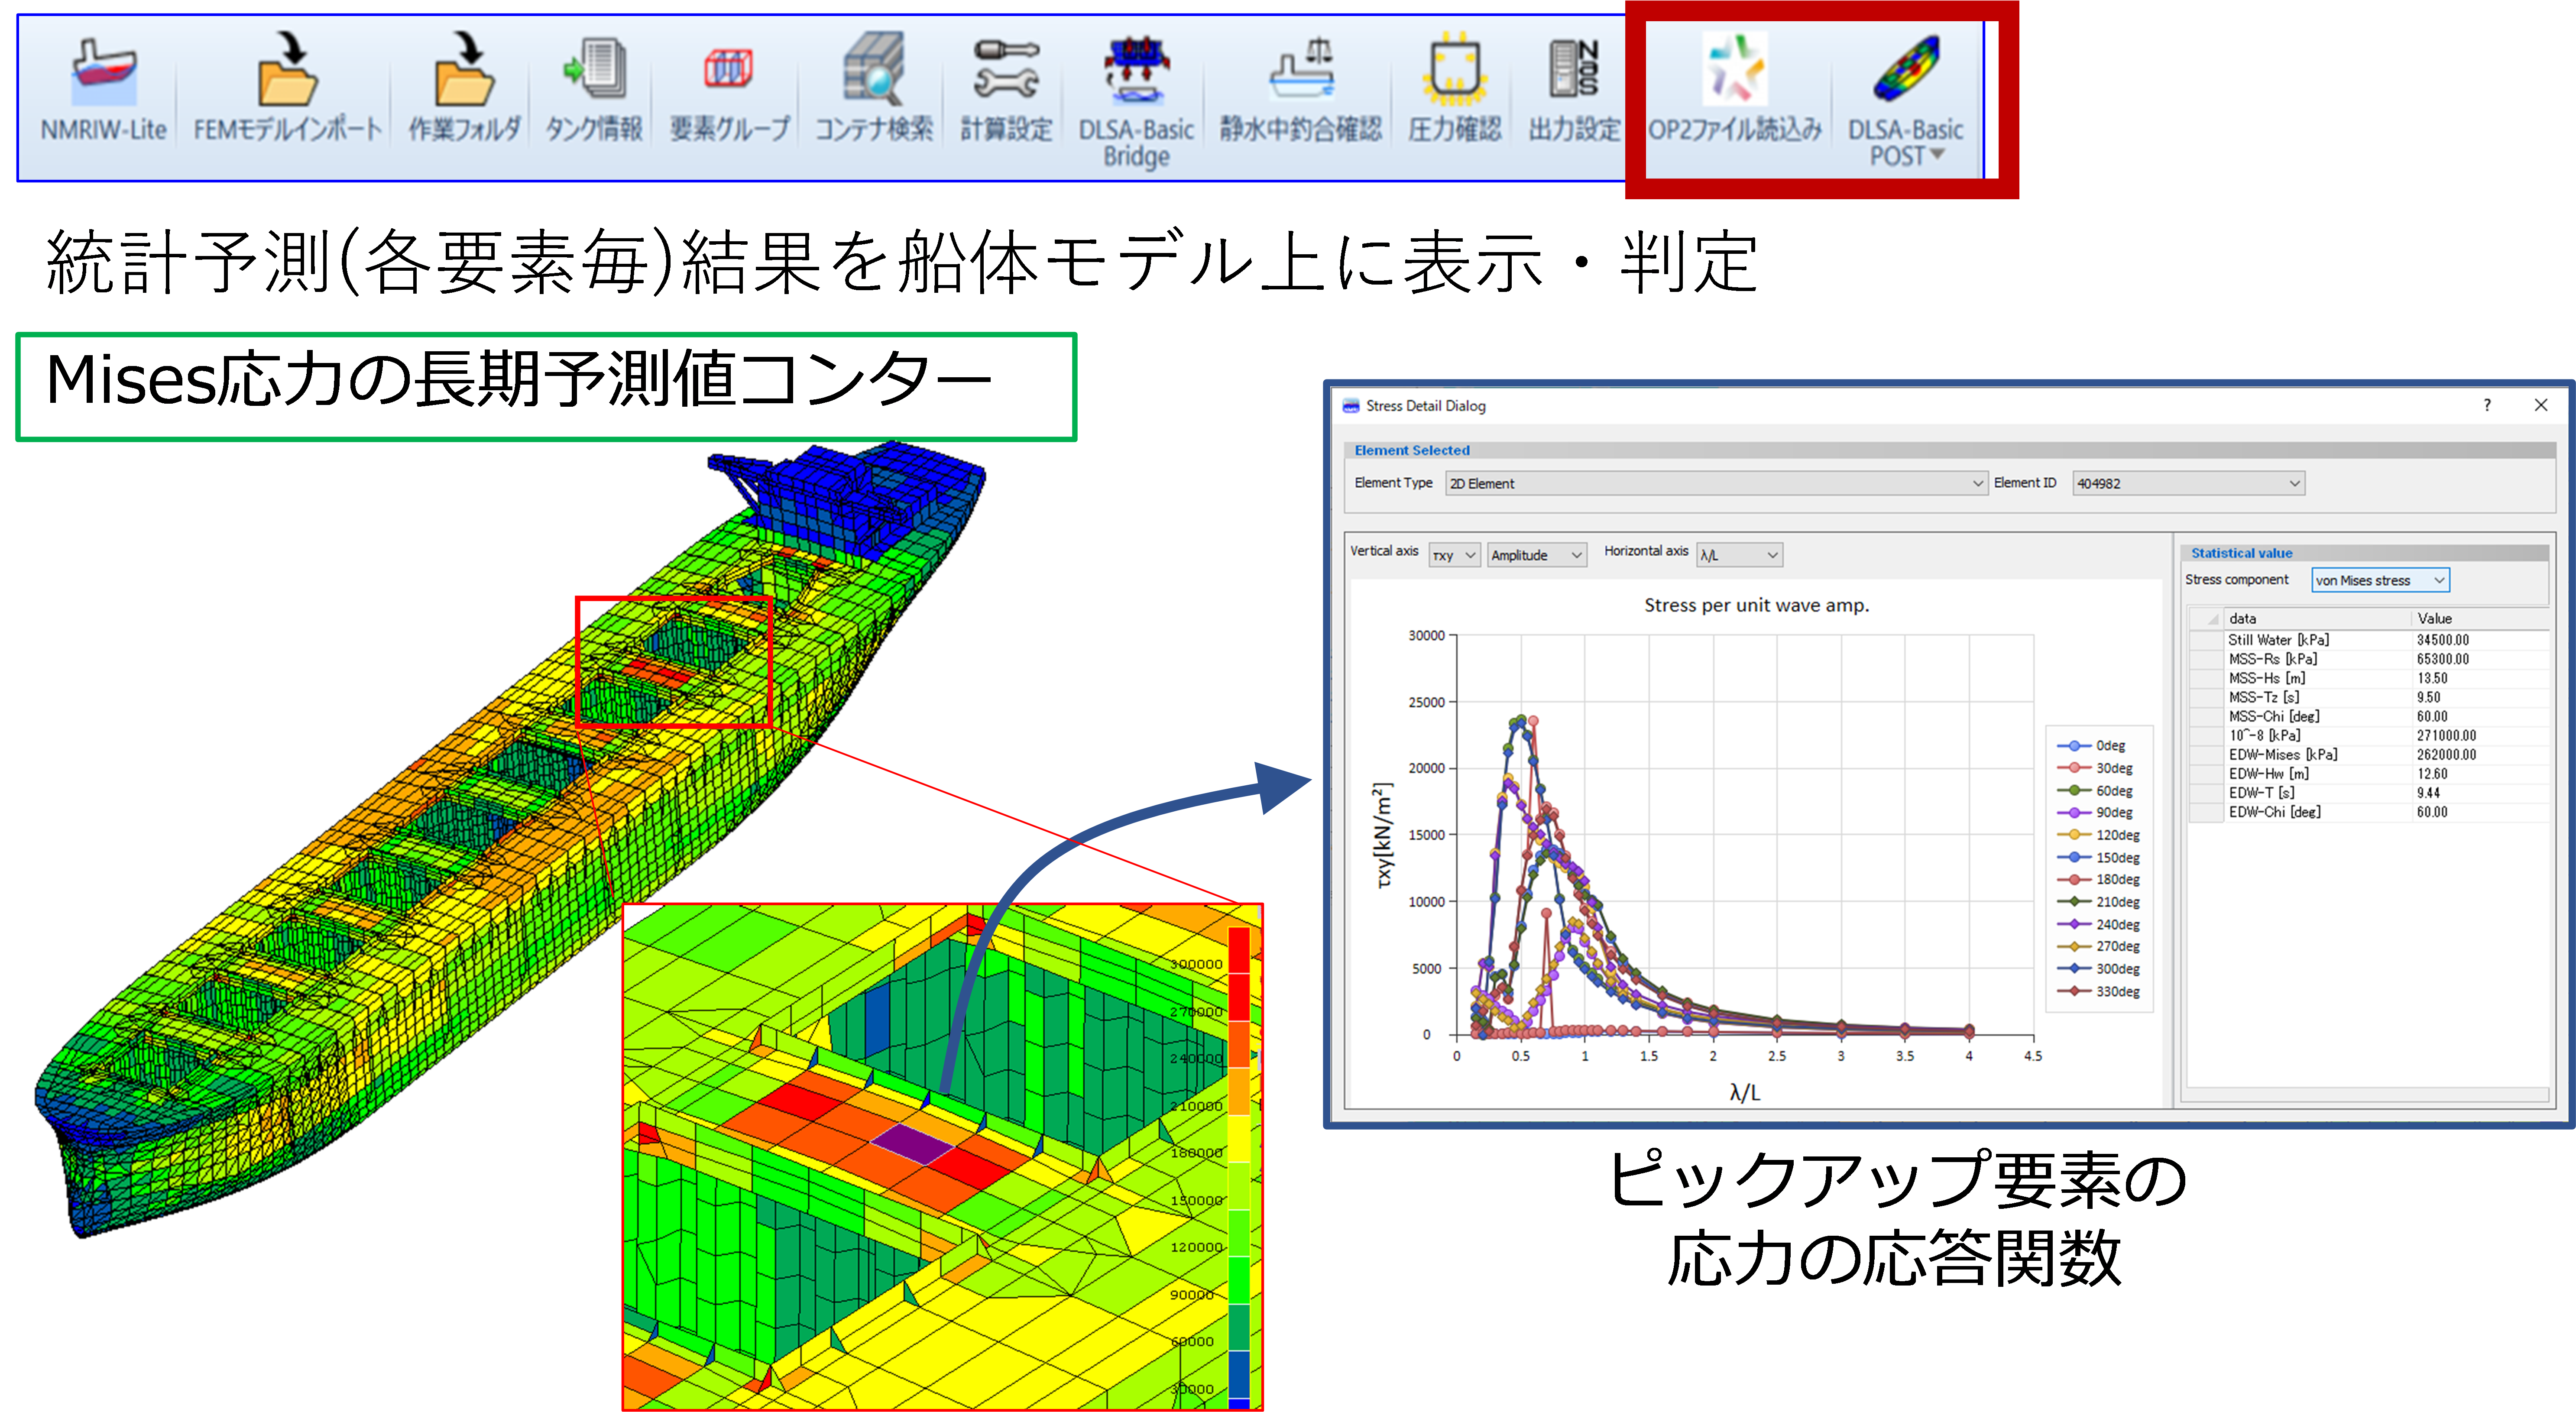Screen dimensions: 2576x1412
Task: Select the MSS-Chi [deg] row
Action: (2369, 716)
